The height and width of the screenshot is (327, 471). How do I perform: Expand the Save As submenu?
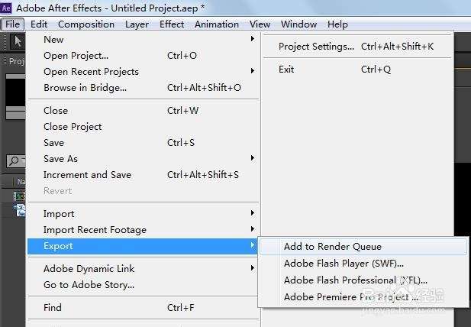coord(252,158)
